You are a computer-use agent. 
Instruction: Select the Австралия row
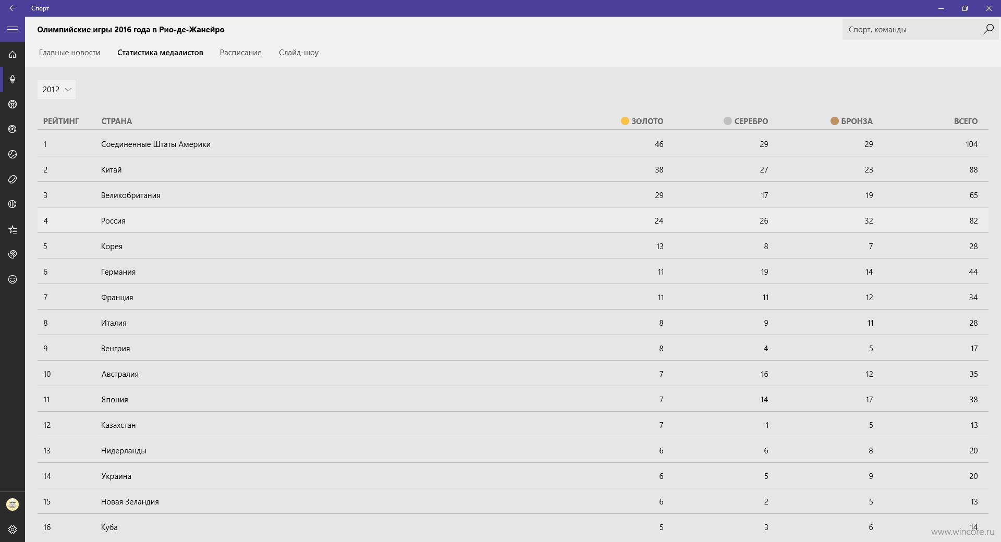(513, 374)
